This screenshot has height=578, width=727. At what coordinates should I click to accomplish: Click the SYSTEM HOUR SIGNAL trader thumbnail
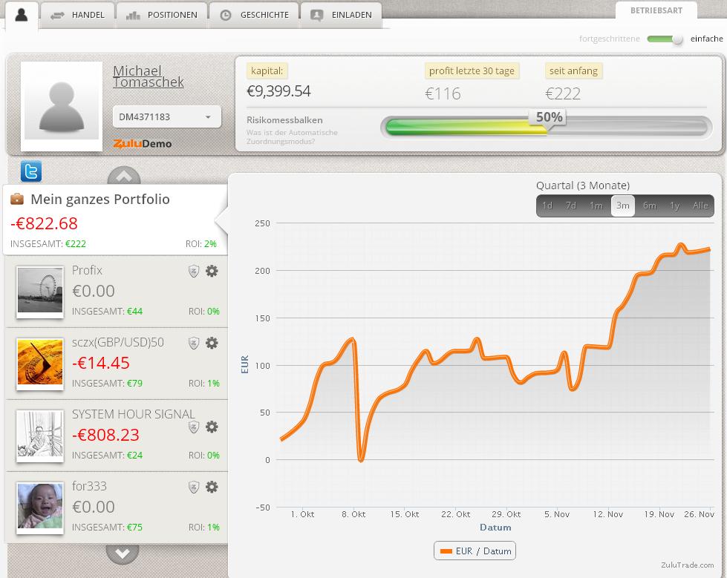click(40, 436)
